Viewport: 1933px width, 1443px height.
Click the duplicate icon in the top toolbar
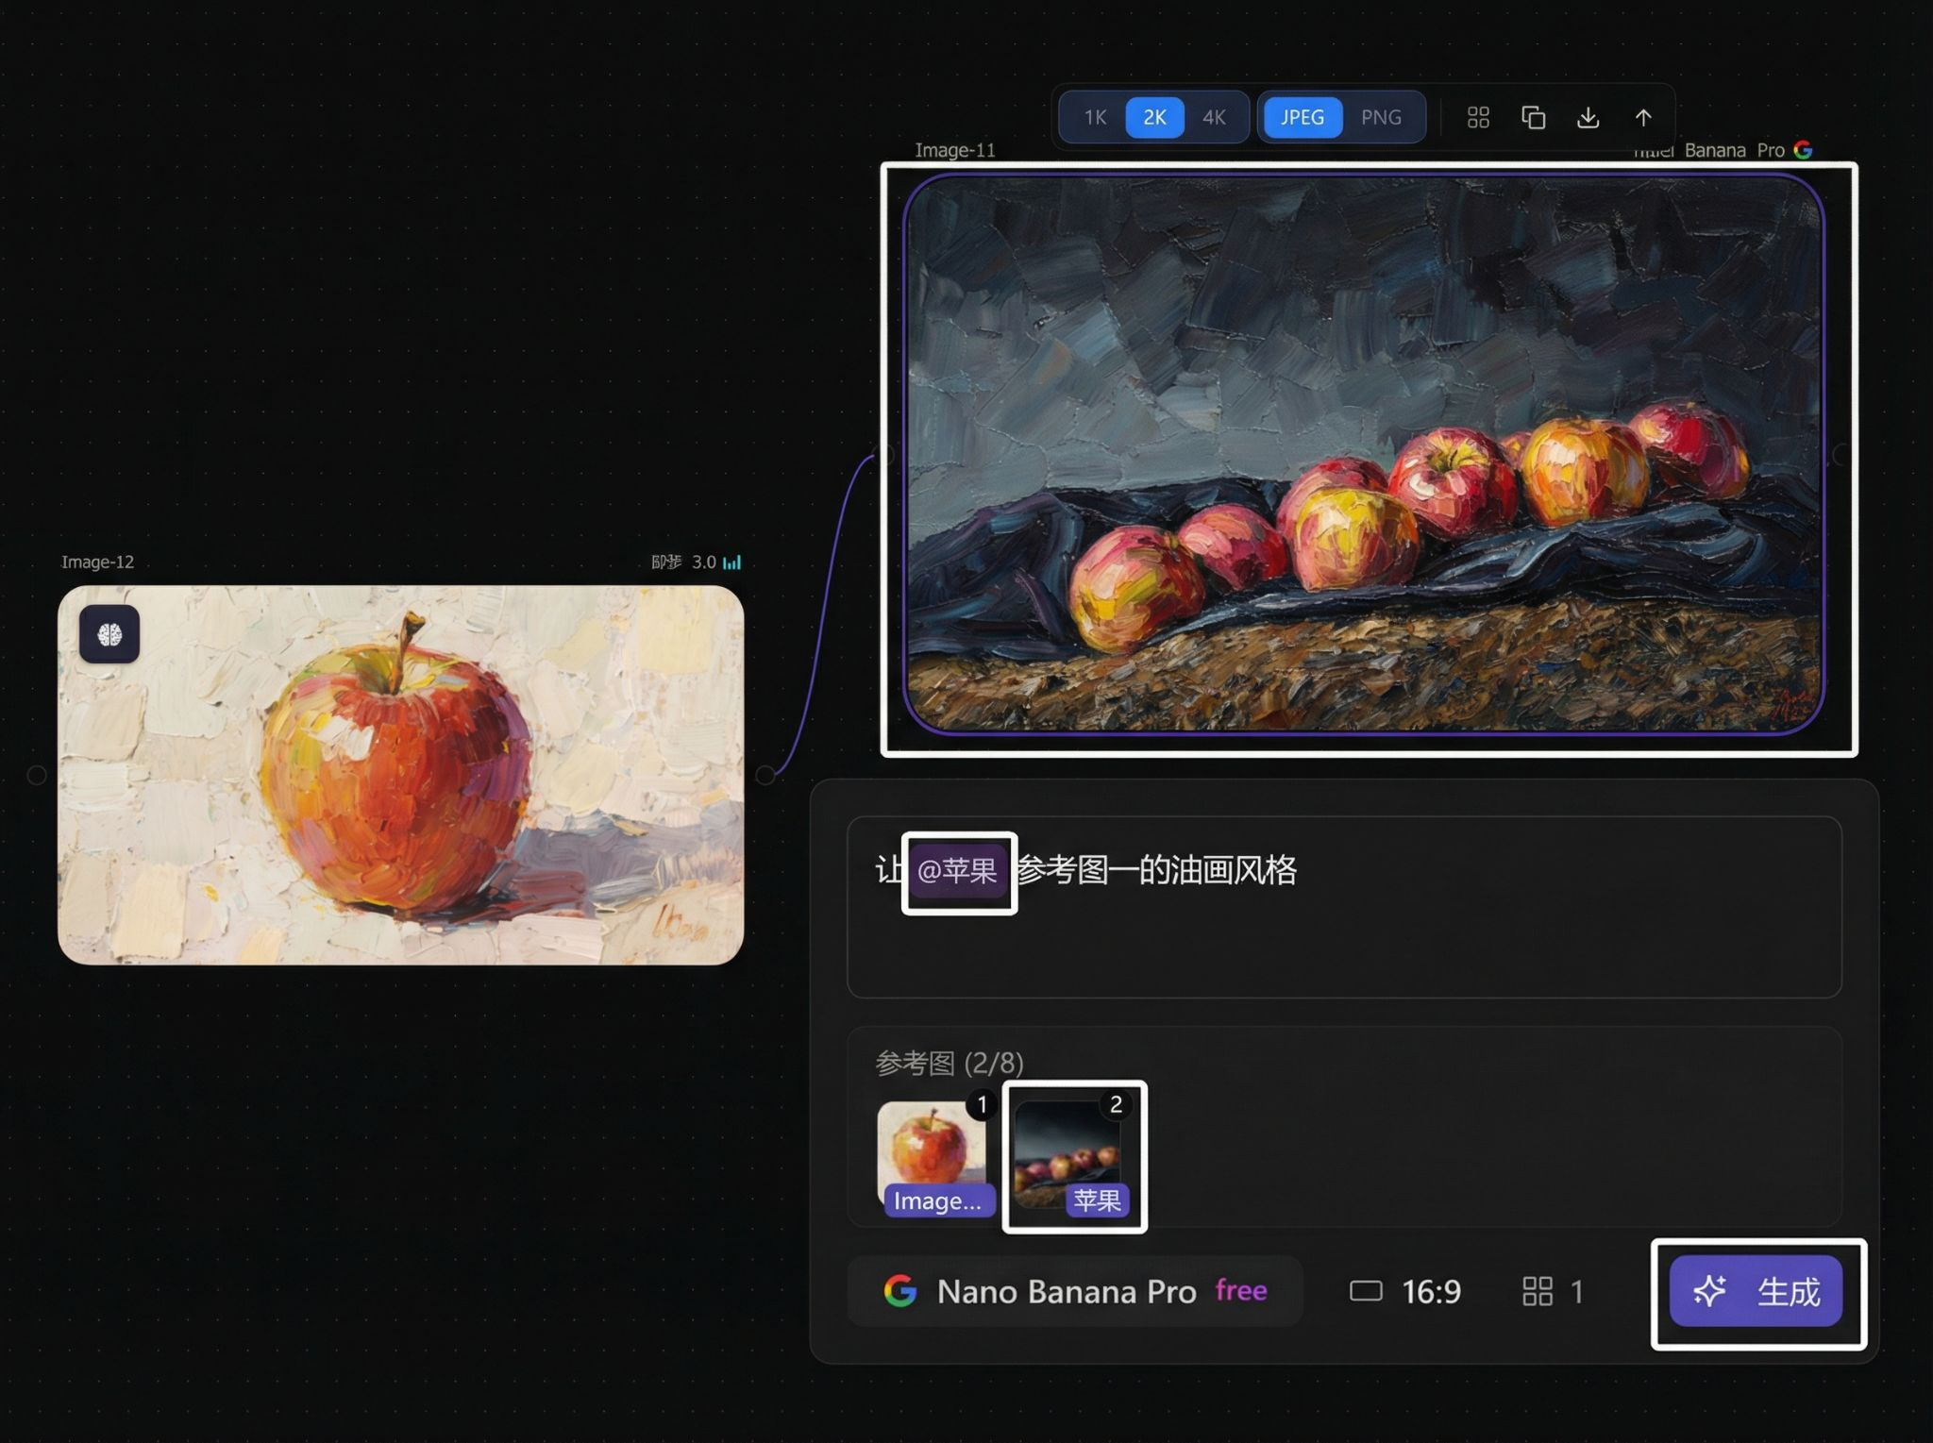coord(1532,117)
